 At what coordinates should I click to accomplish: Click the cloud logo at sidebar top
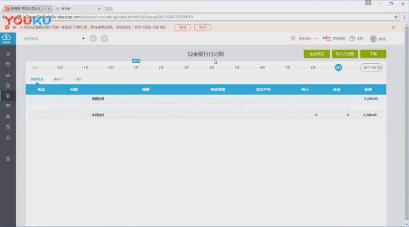coord(7,38)
